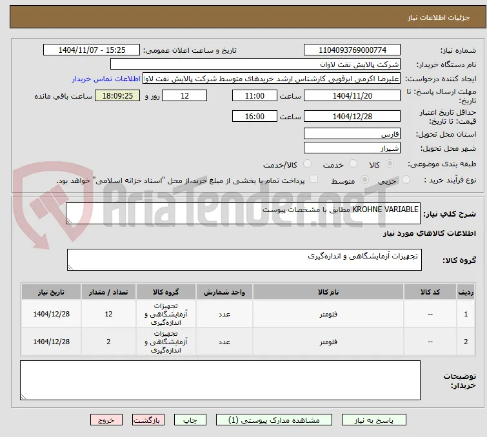Click the price validity date 1404/12/28 field
Viewport: 487px width, 437px height.
pyautogui.click(x=352, y=116)
